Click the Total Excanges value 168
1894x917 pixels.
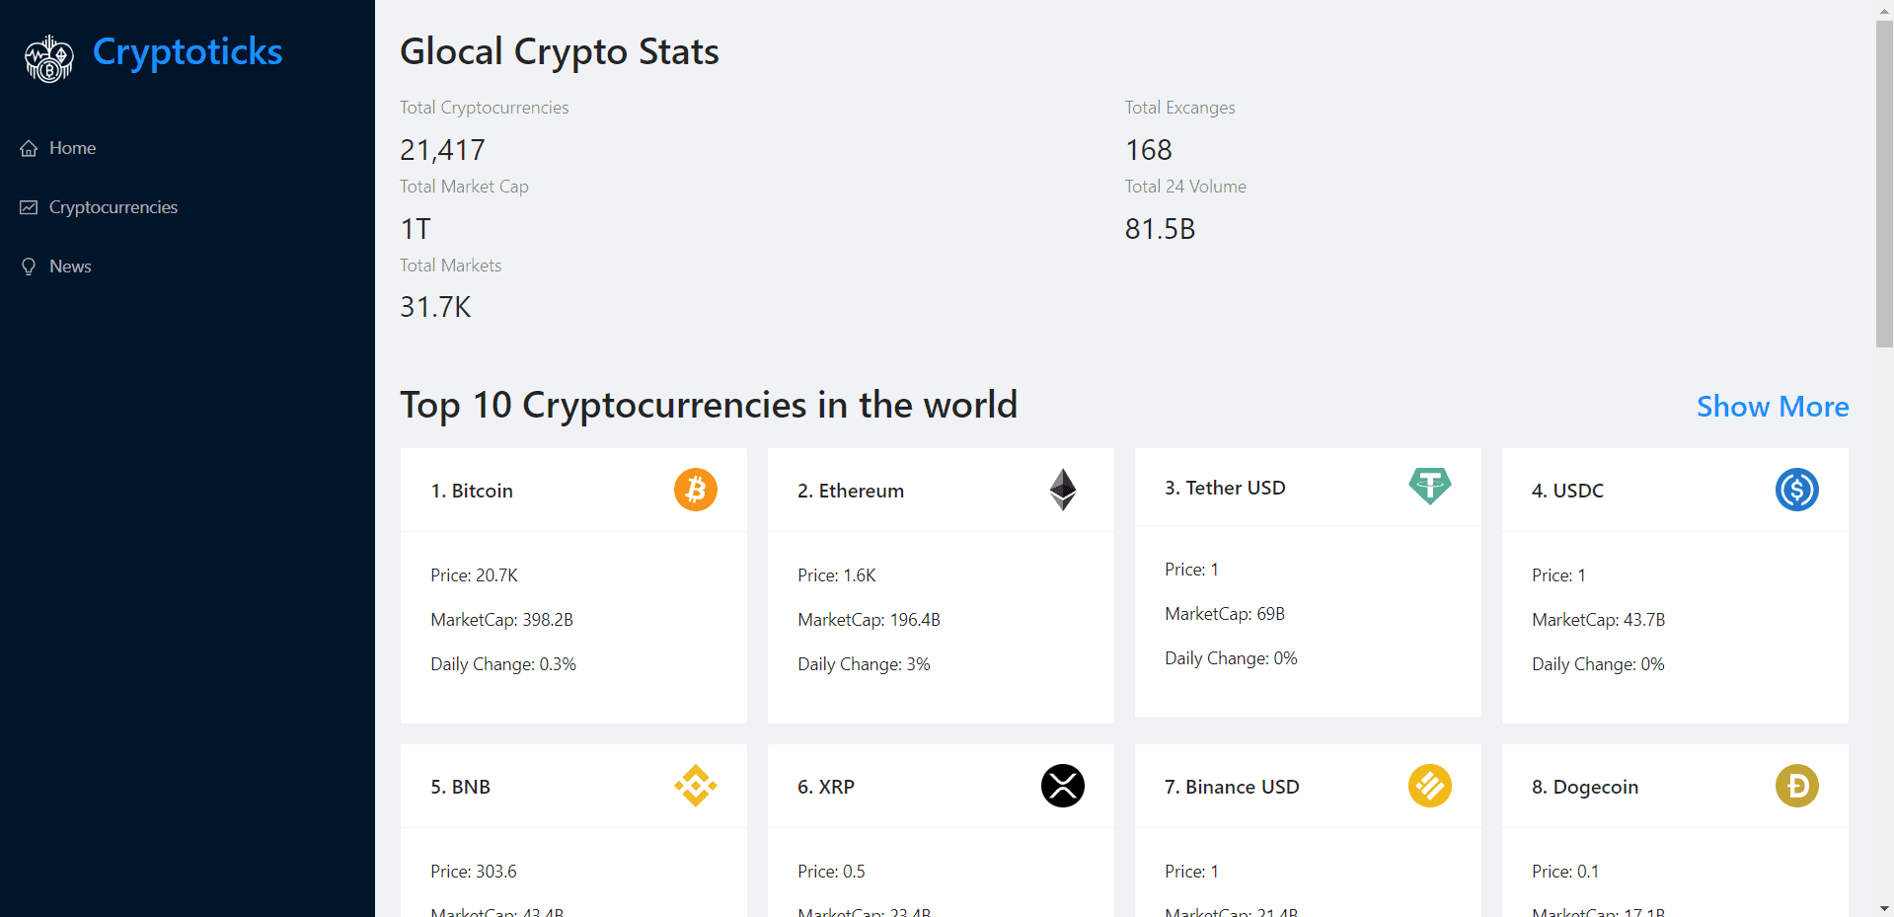click(x=1149, y=150)
